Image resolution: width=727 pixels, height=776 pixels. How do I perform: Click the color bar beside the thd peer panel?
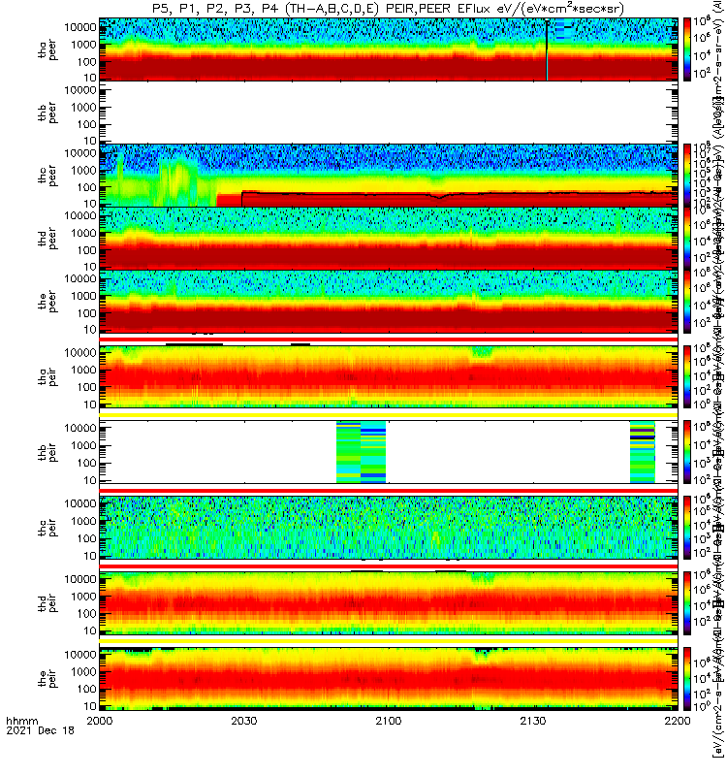pyautogui.click(x=687, y=238)
